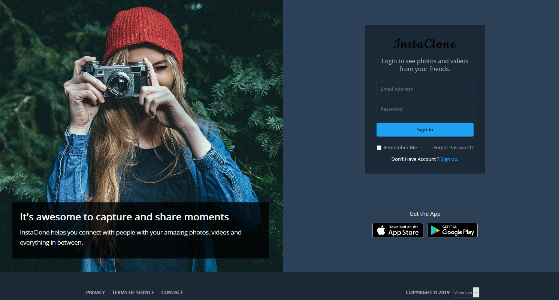
Task: Click the Apple logo in App Store badge
Action: [x=381, y=230]
